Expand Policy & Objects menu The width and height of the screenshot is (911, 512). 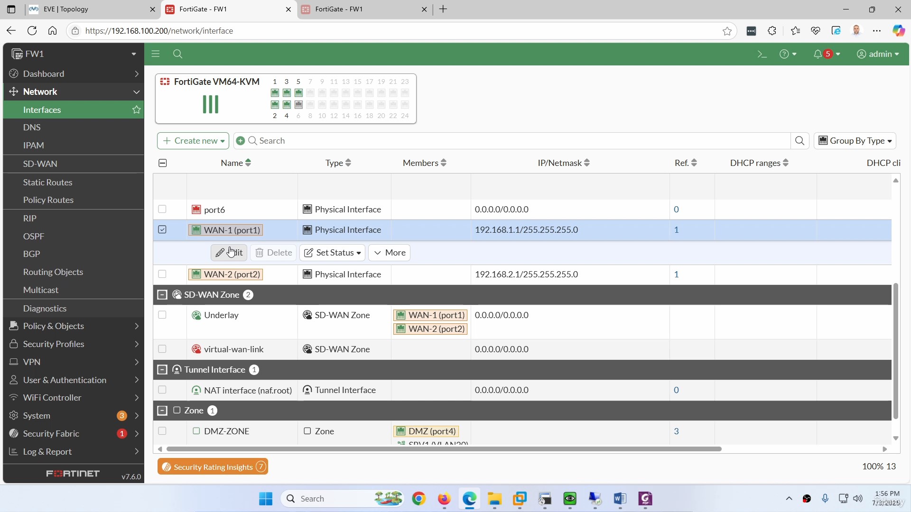74,326
